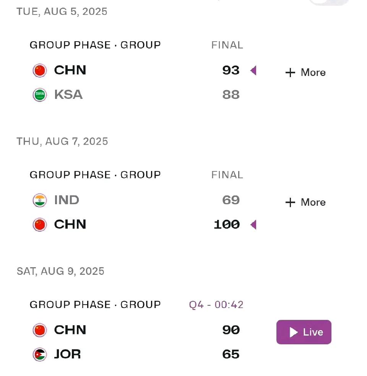Expand More for the IND vs CHN game
Image resolution: width=367 pixels, height=376 pixels.
tap(305, 202)
